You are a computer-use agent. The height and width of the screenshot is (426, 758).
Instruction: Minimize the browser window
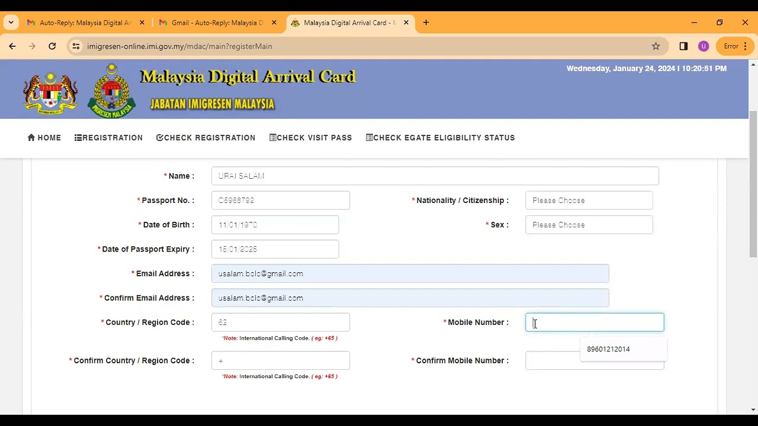pos(694,22)
